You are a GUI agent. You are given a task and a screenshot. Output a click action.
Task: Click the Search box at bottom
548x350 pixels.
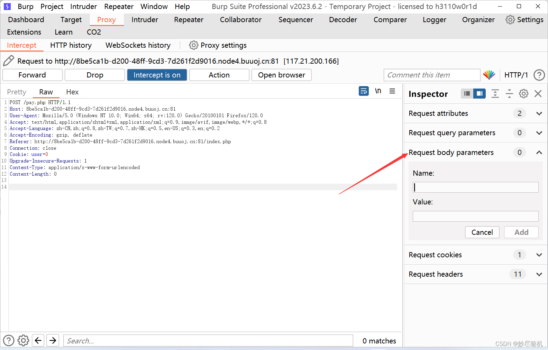pyautogui.click(x=208, y=341)
